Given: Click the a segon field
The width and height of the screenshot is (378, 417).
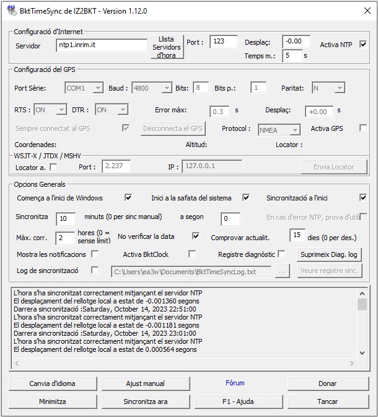Looking at the screenshot, I should click(x=231, y=219).
